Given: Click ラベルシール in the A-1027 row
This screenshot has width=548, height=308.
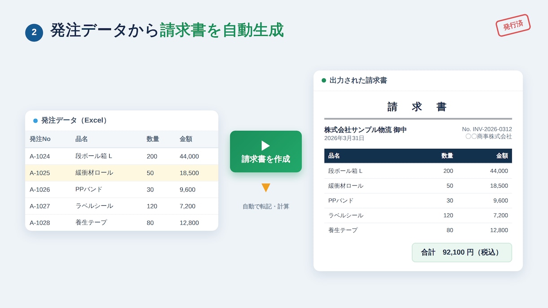Looking at the screenshot, I should pyautogui.click(x=94, y=206).
